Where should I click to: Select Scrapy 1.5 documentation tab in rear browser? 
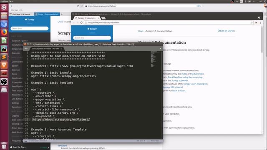(x=47, y=14)
